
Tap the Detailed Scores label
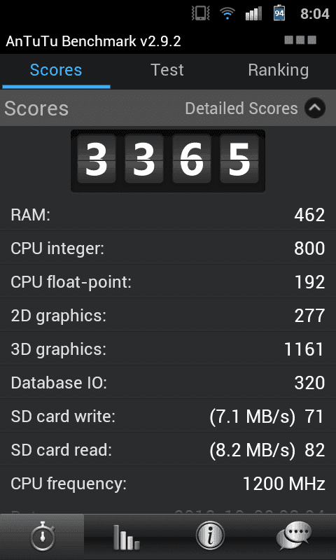click(x=241, y=108)
